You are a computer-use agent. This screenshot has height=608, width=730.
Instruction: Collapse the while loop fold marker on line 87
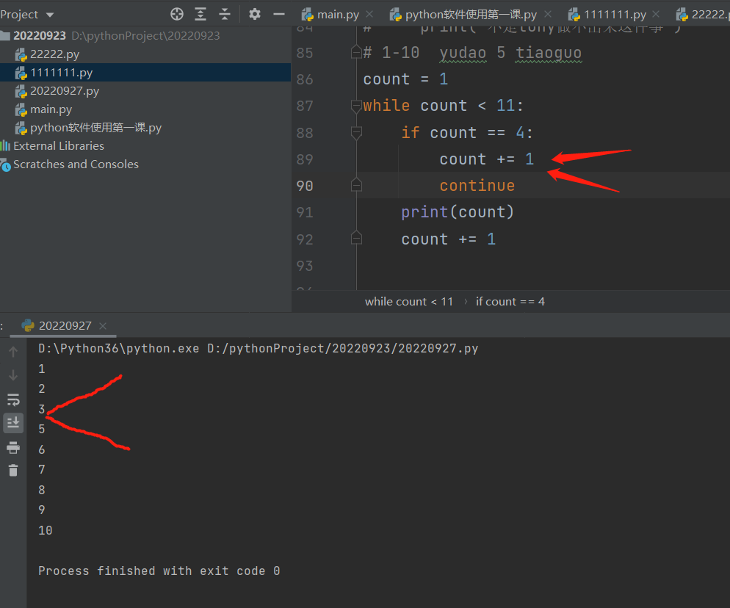(x=356, y=106)
